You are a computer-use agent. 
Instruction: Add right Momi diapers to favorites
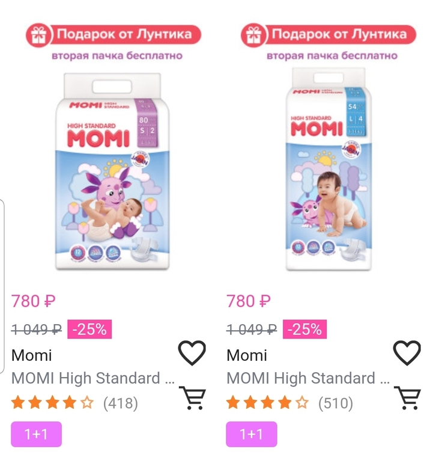click(407, 353)
